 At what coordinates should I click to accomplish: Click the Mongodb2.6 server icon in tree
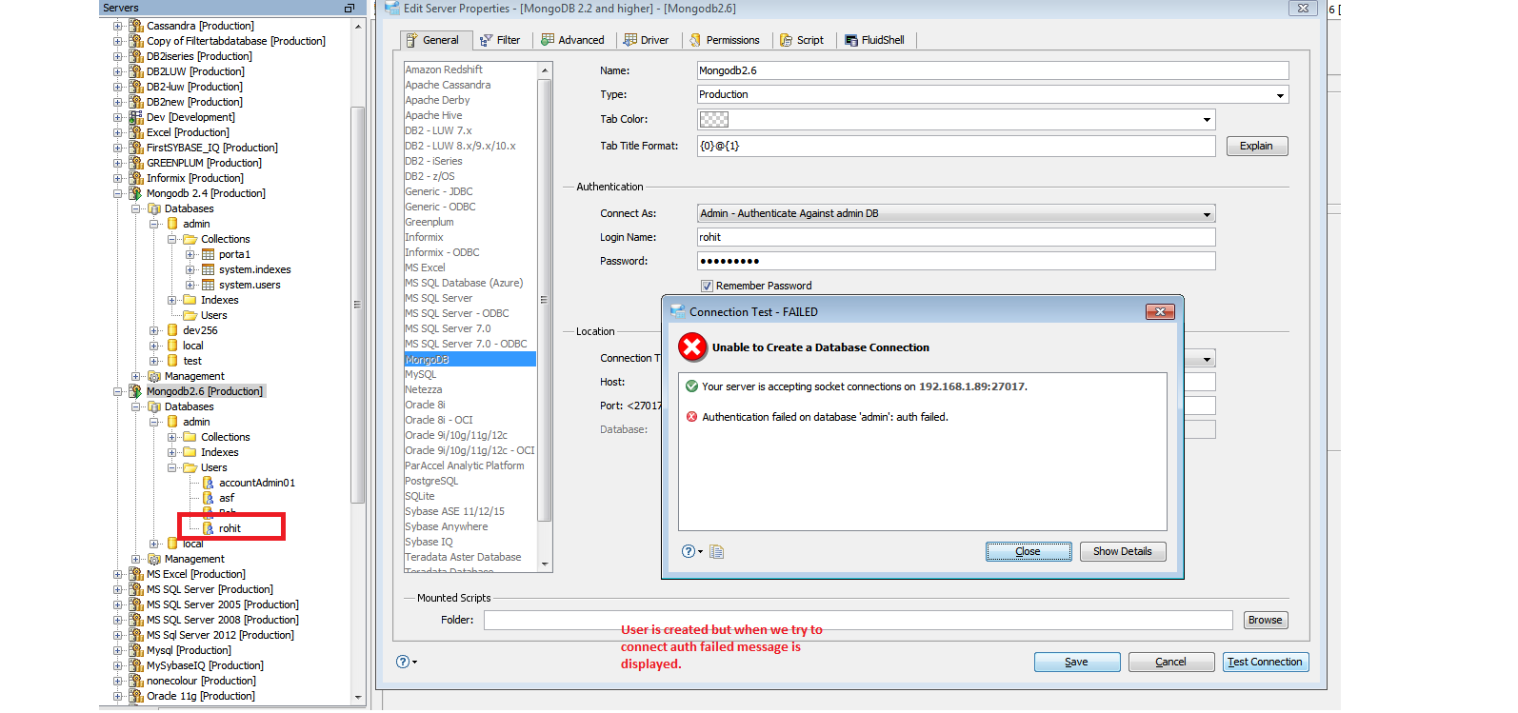pos(136,391)
